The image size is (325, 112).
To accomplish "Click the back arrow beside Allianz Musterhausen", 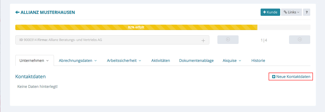I will pyautogui.click(x=17, y=12).
